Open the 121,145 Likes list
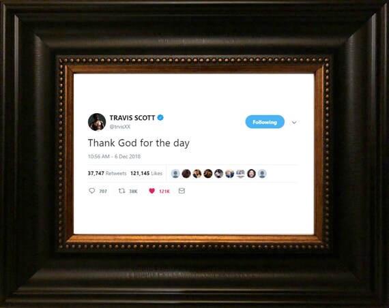Image resolution: width=389 pixels, height=308 pixels. (146, 173)
